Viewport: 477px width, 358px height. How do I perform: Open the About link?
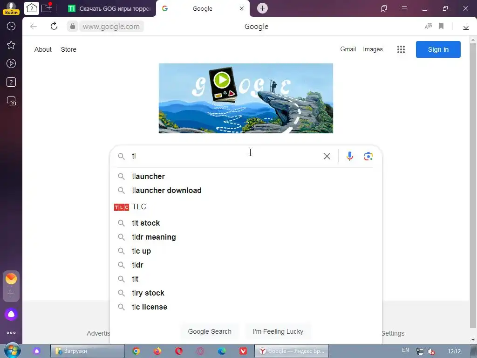[x=43, y=49]
